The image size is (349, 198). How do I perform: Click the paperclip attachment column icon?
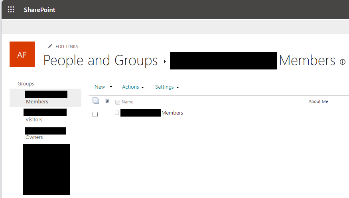(x=107, y=101)
